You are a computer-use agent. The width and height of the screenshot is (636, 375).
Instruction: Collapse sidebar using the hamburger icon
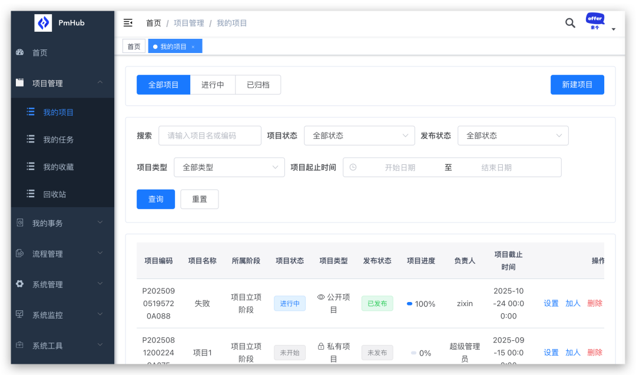(x=128, y=23)
